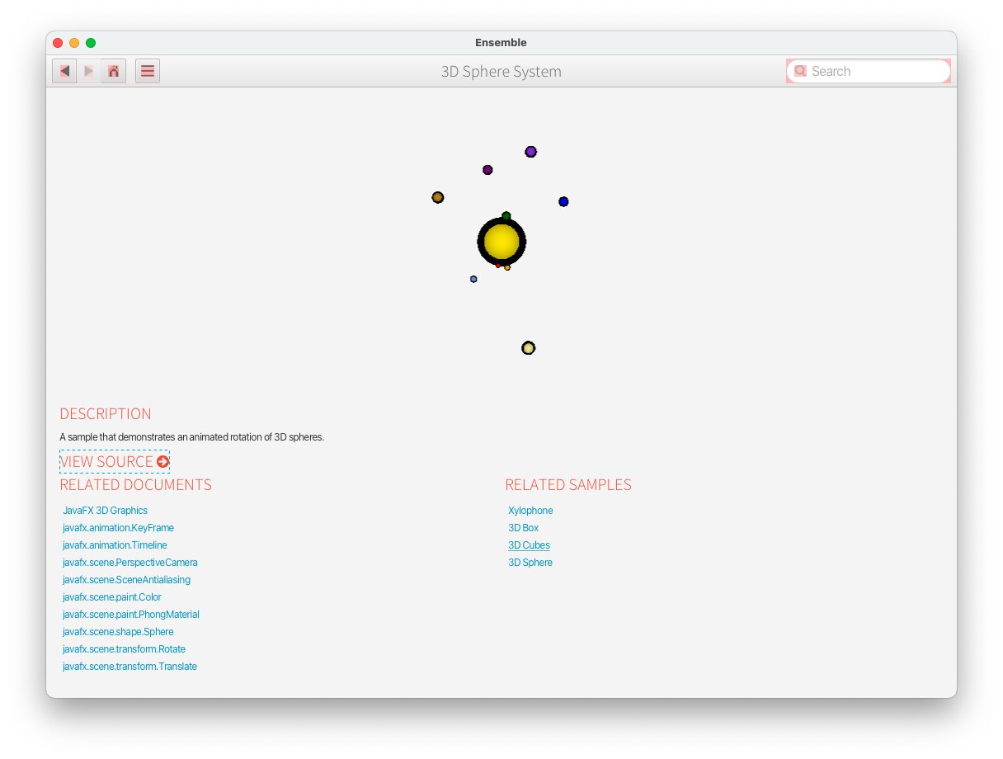The width and height of the screenshot is (1003, 759).
Task: Go to the home page icon
Action: pyautogui.click(x=114, y=71)
